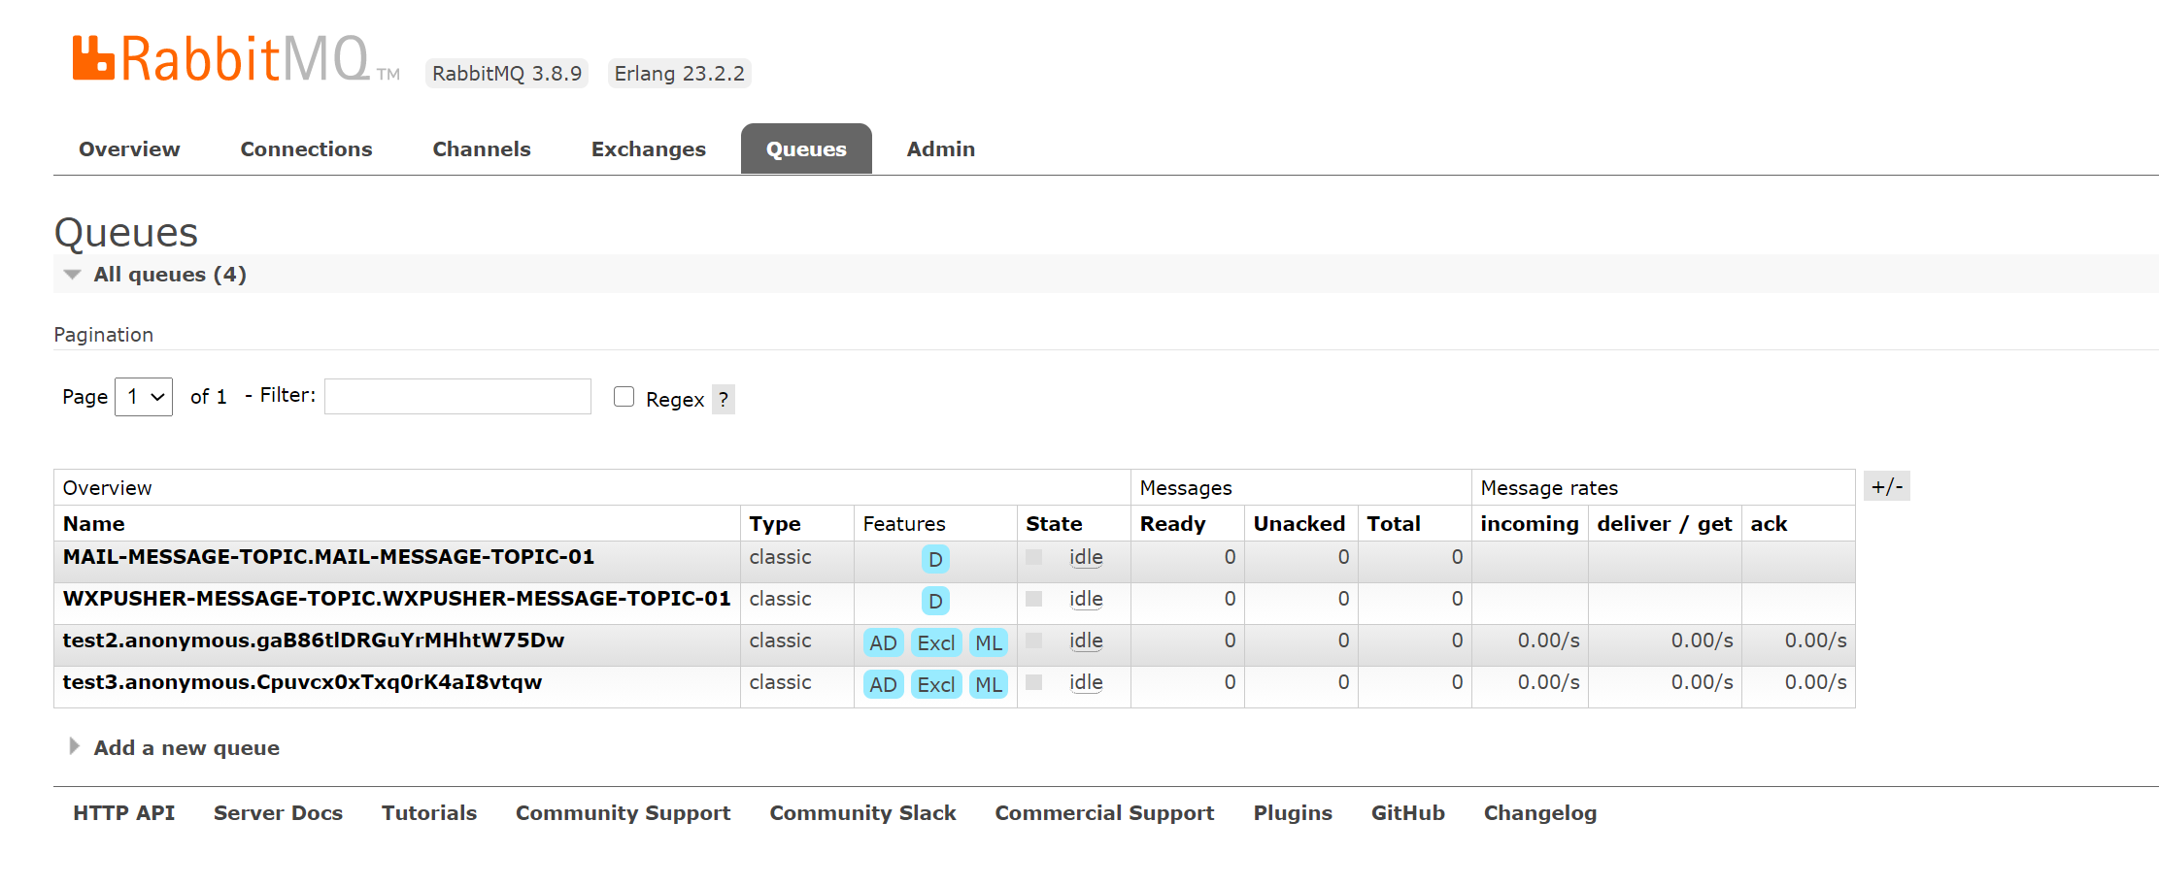This screenshot has width=2159, height=887.
Task: Click the ML badge on test3.anonymous queue
Action: click(988, 684)
